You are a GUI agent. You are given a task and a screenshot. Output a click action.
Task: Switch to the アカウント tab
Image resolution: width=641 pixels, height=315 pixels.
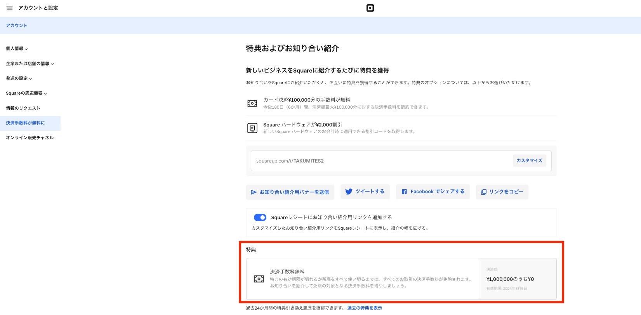(16, 26)
